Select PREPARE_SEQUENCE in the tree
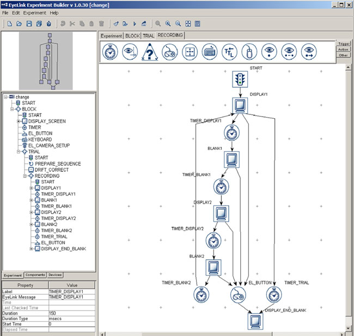The width and height of the screenshot is (354, 336). coord(58,164)
